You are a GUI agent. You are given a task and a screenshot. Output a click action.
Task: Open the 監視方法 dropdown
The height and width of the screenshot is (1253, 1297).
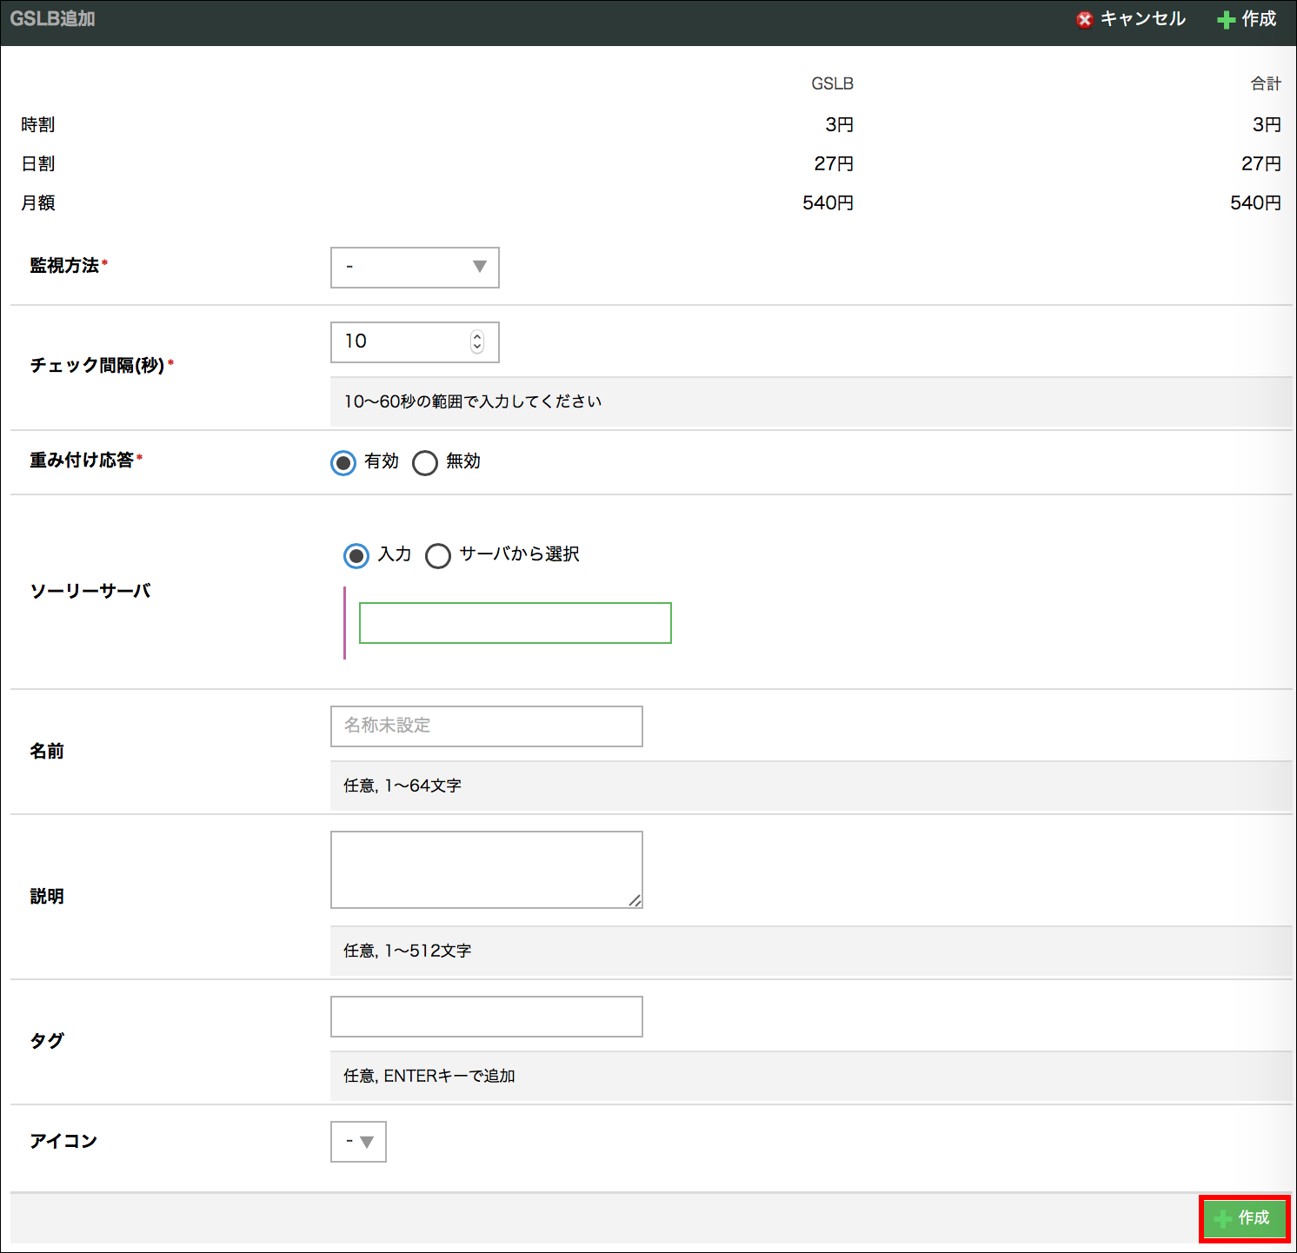point(415,267)
